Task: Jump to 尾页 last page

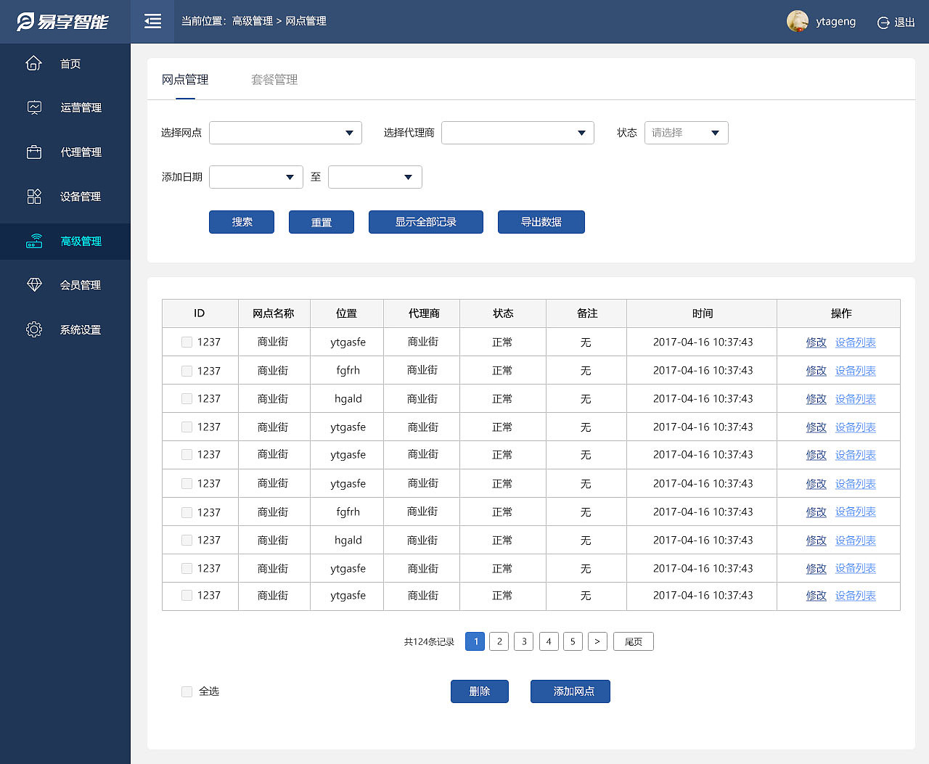Action: [634, 641]
